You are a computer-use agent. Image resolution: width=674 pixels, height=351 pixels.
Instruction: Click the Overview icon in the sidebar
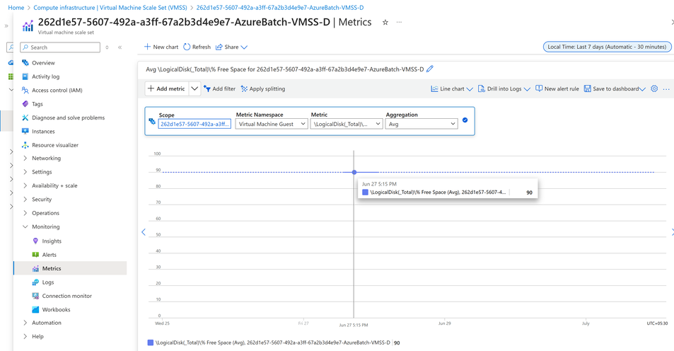tap(25, 63)
